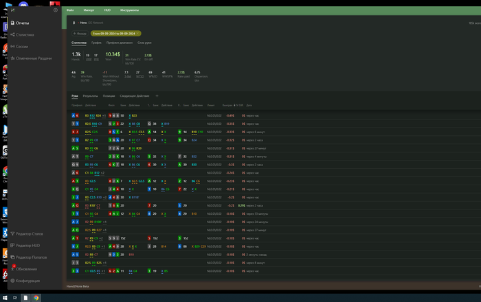
Task: Open the Редактор Попапов editor
Action: [29, 257]
